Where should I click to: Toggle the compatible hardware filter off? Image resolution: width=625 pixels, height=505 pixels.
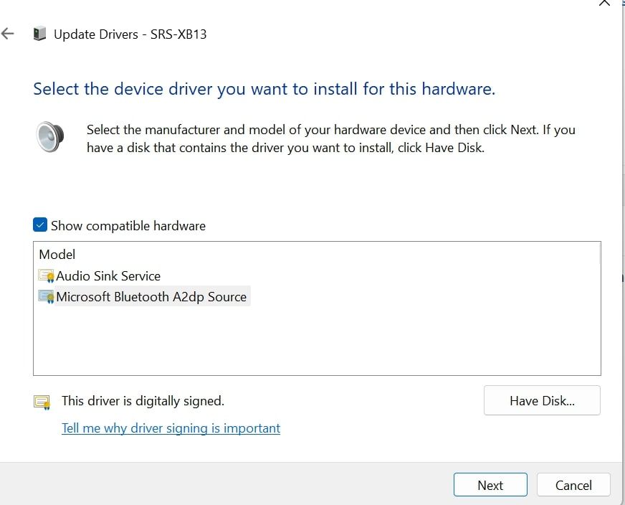pyautogui.click(x=39, y=225)
